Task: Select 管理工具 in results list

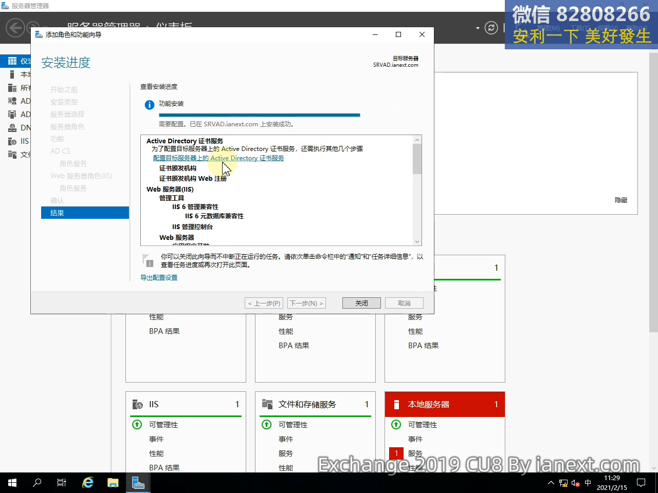Action: 171,198
